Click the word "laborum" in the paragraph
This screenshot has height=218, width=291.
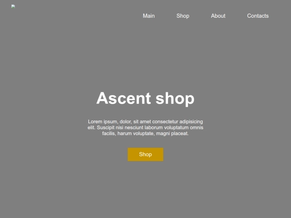point(154,128)
